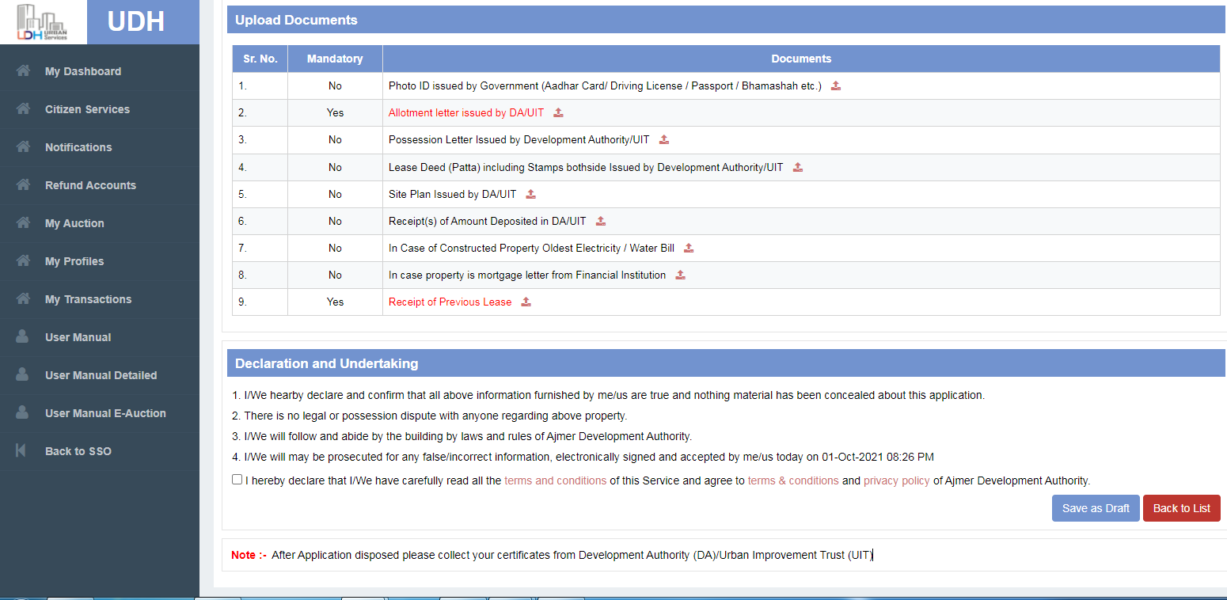Upload the Allotment letter issued by DA/UIT
Screen dimensions: 1227x600
point(558,112)
